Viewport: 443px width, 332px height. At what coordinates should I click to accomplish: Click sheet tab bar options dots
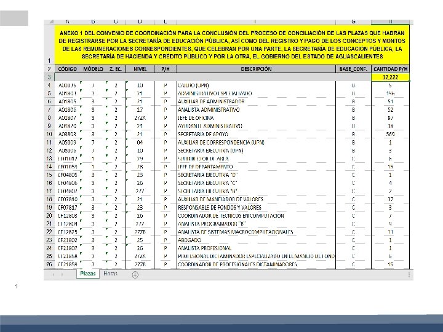[409, 275]
